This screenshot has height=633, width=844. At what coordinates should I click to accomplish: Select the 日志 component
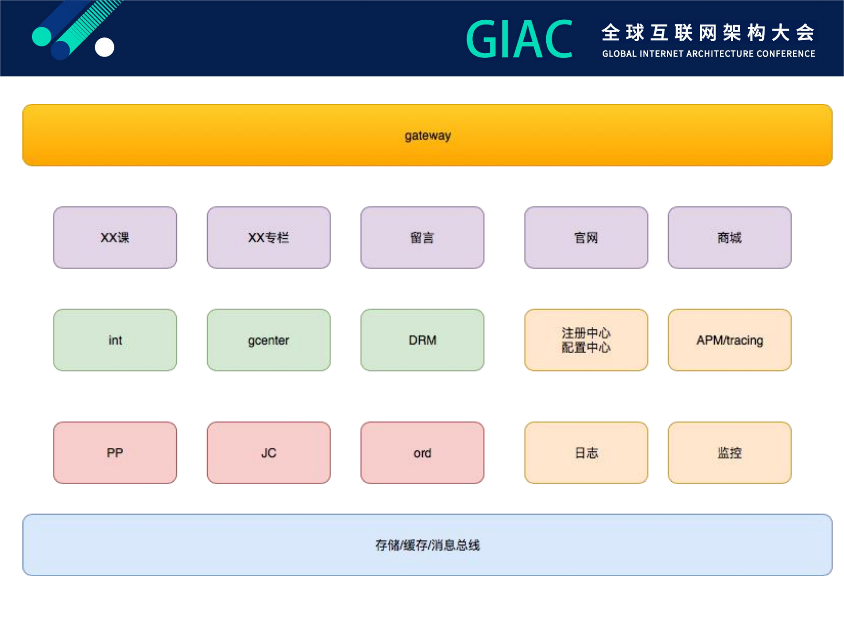(x=585, y=452)
